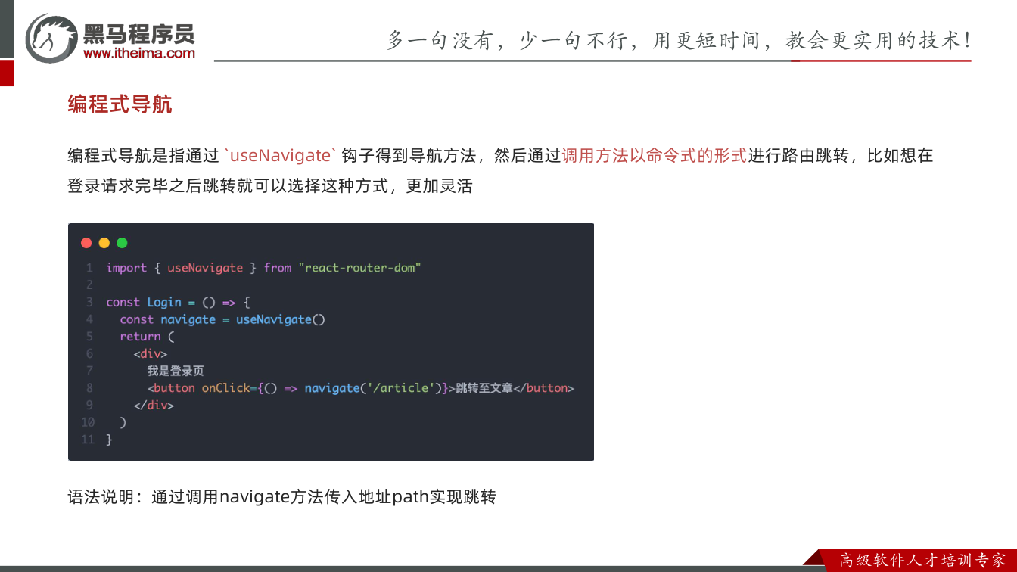Click the 编程式导航 heading
Image resolution: width=1017 pixels, height=572 pixels.
[x=120, y=104]
